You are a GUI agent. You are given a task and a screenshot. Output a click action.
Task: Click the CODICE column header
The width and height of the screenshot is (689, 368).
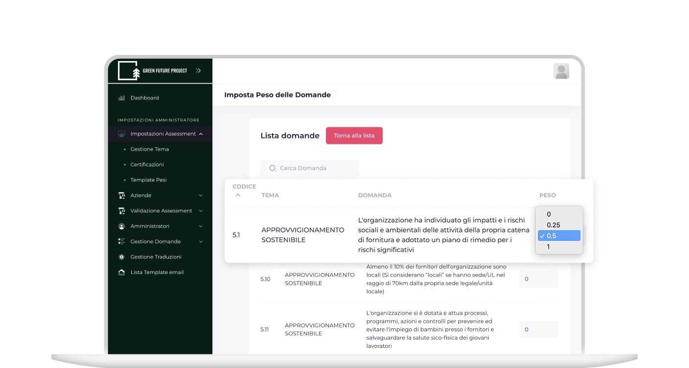244,186
